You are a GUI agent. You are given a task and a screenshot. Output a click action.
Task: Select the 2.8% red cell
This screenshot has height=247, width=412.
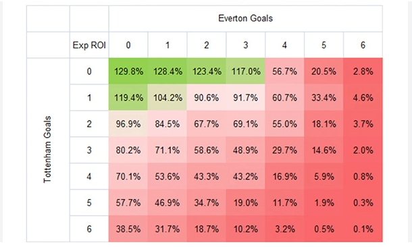point(363,71)
